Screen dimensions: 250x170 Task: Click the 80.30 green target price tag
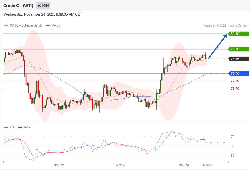[x=239, y=34]
